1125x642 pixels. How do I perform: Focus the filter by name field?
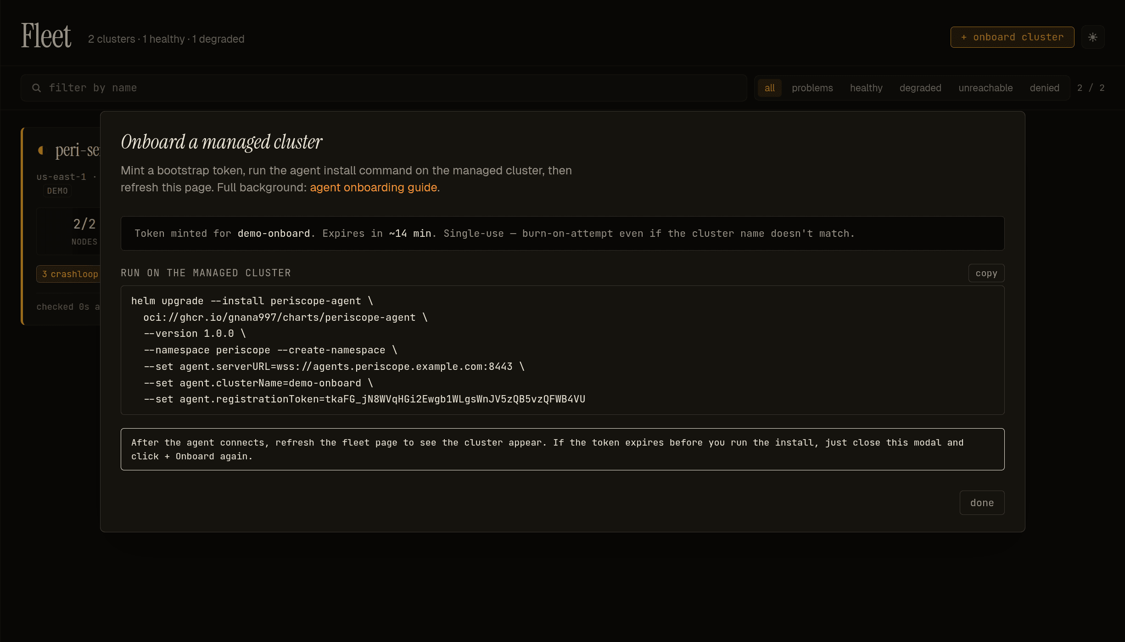pos(384,88)
